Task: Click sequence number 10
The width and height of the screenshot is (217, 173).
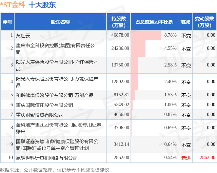Action: [x=11, y=157]
